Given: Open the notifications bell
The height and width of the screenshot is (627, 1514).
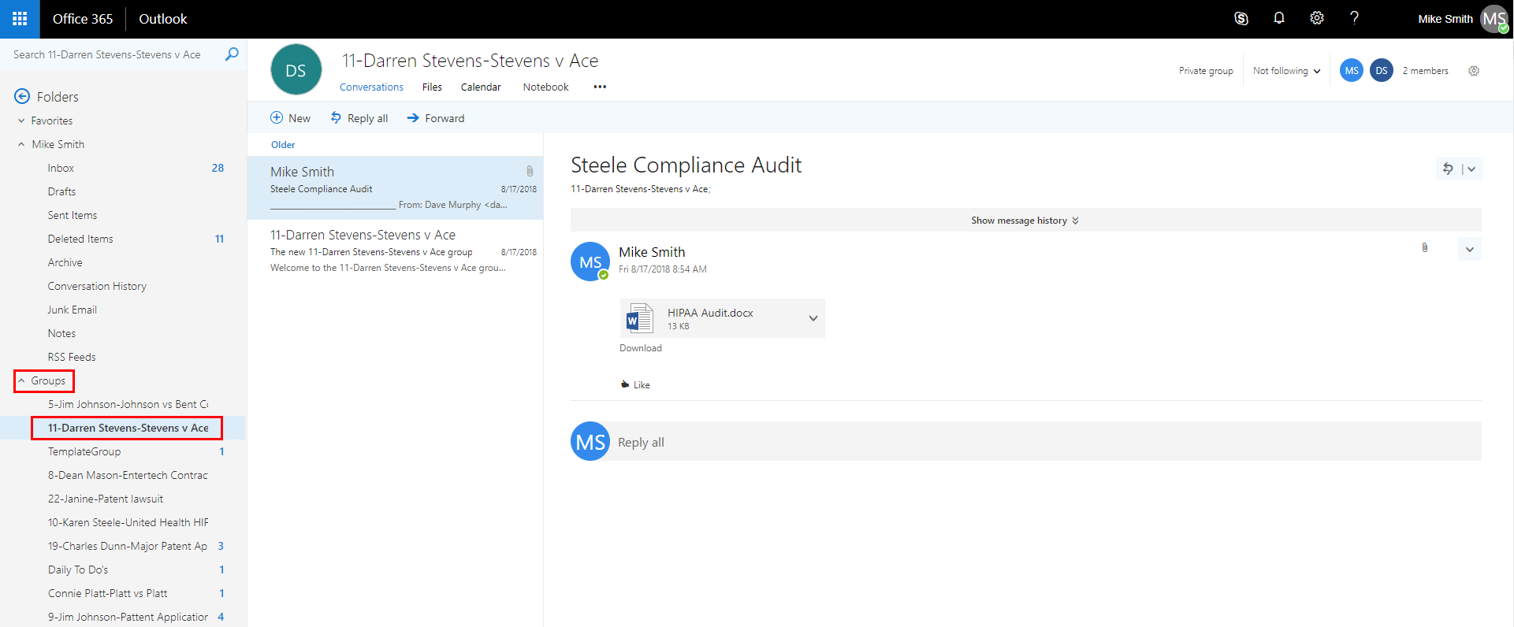Looking at the screenshot, I should click(1279, 19).
